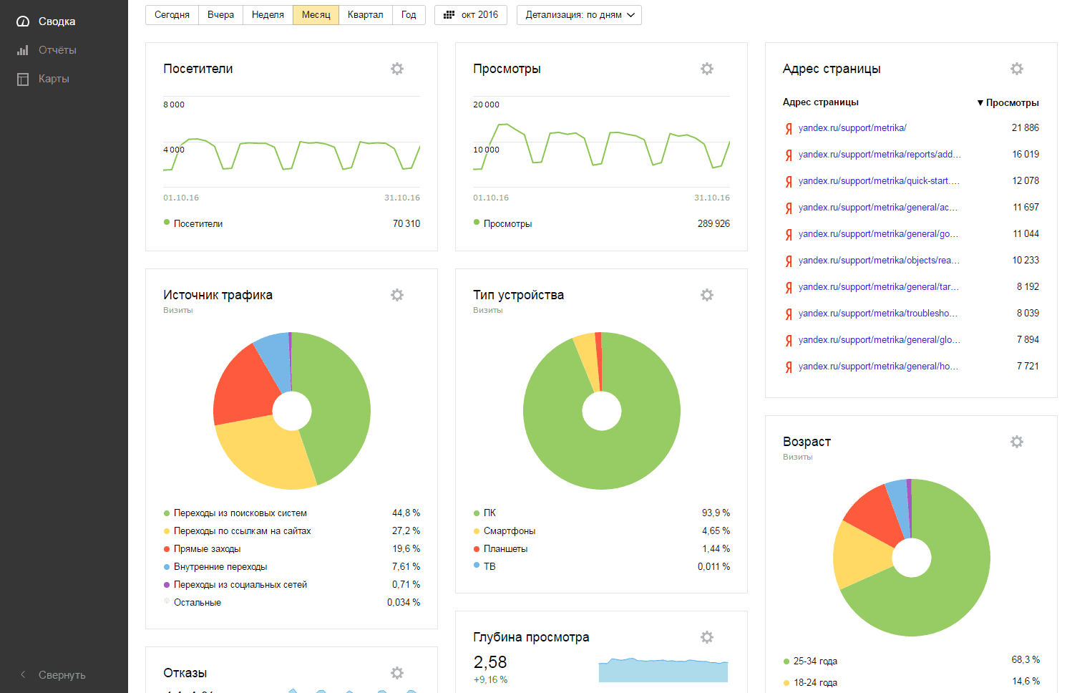Image resolution: width=1067 pixels, height=693 pixels.
Task: Click yellow dot for Переходы по ссылкам на сайтах
Action: (167, 530)
